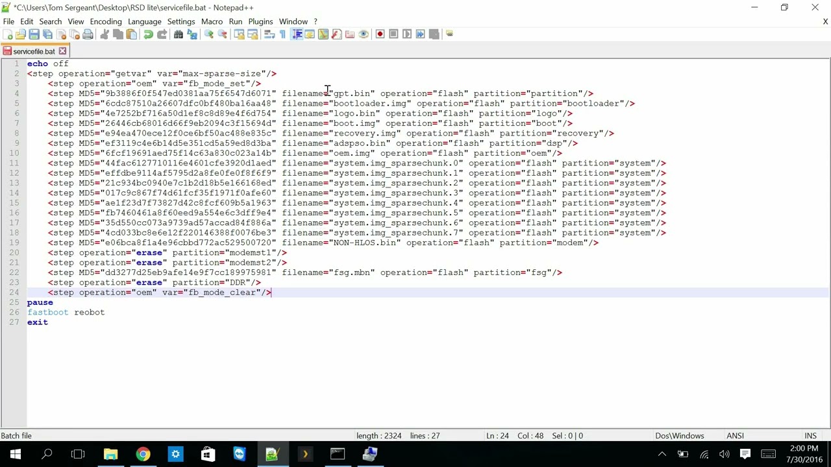
Task: Open Google Chrome from the taskbar
Action: tap(143, 454)
